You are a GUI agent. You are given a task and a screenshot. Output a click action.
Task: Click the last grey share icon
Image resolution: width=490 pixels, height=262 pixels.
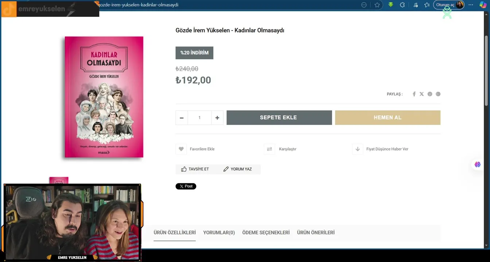tap(438, 94)
